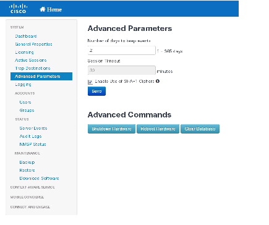The height and width of the screenshot is (225, 269).
Task: Select Licensing in sidebar
Action: pos(24,52)
